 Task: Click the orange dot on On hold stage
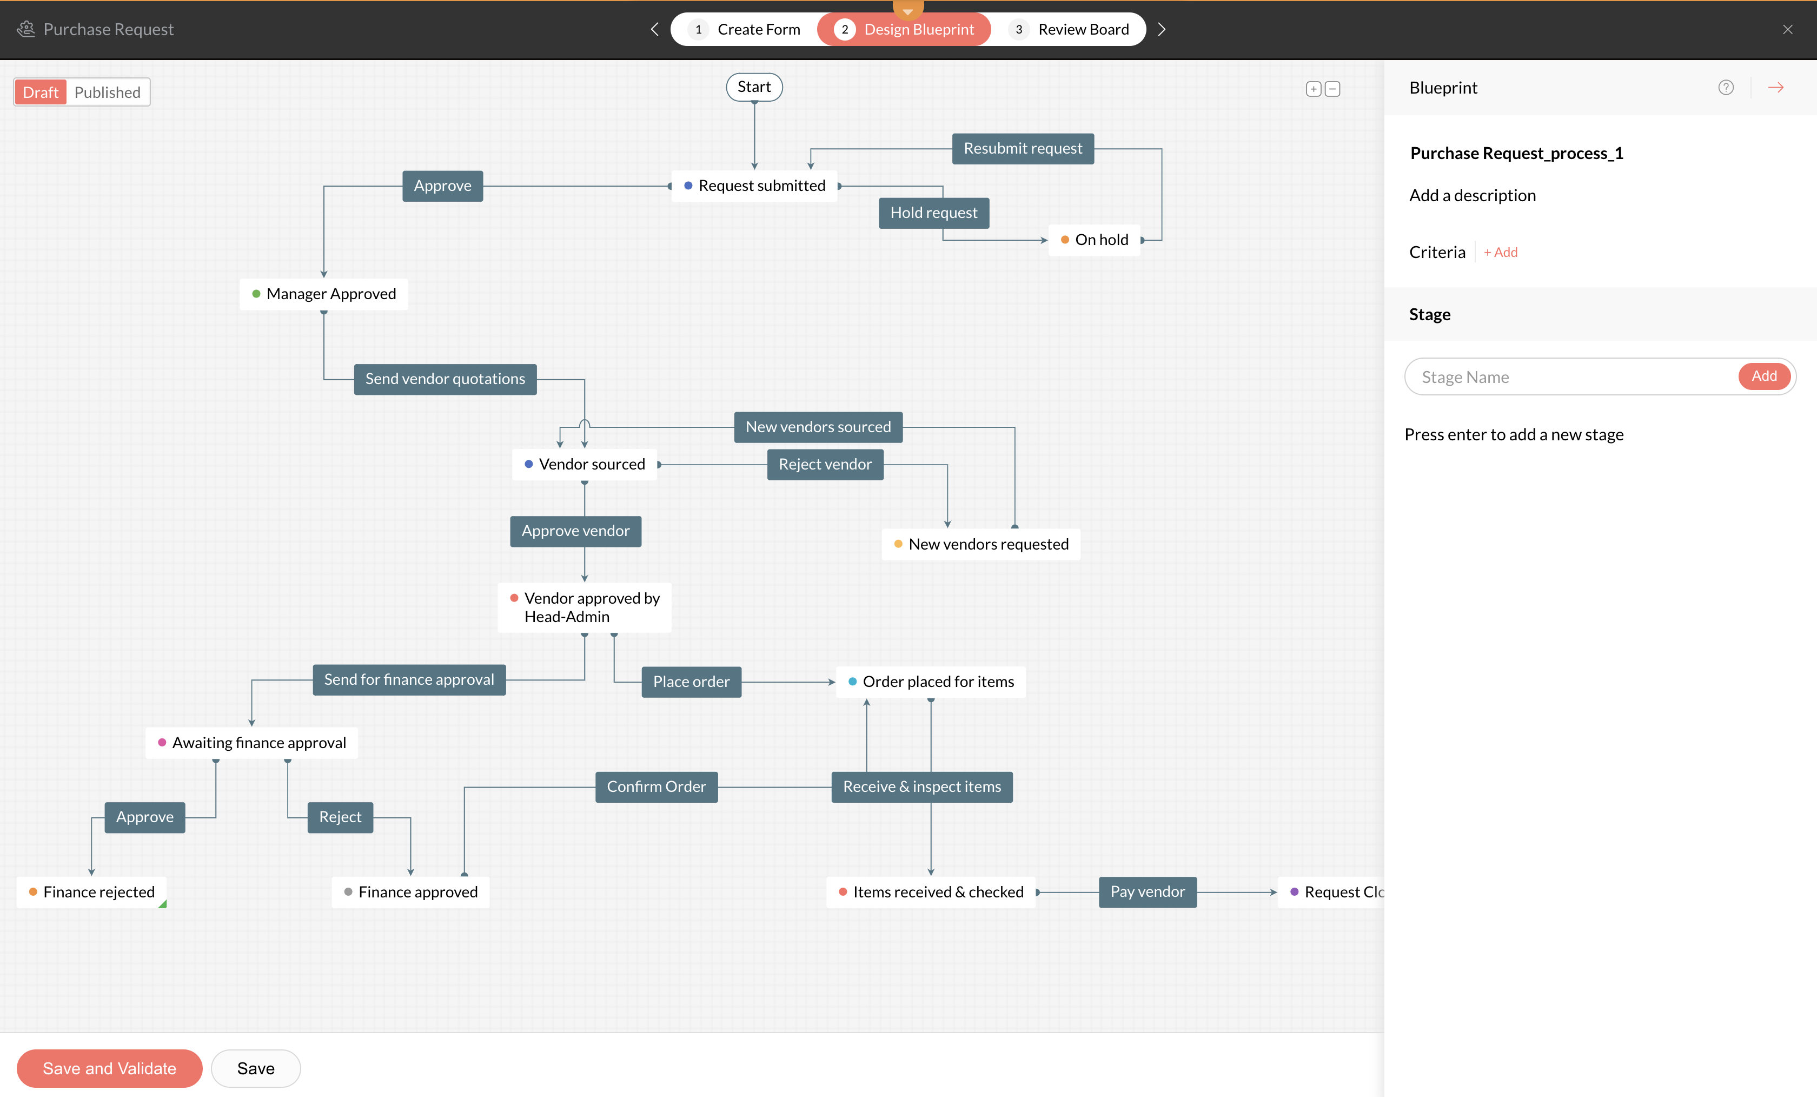tap(1065, 240)
